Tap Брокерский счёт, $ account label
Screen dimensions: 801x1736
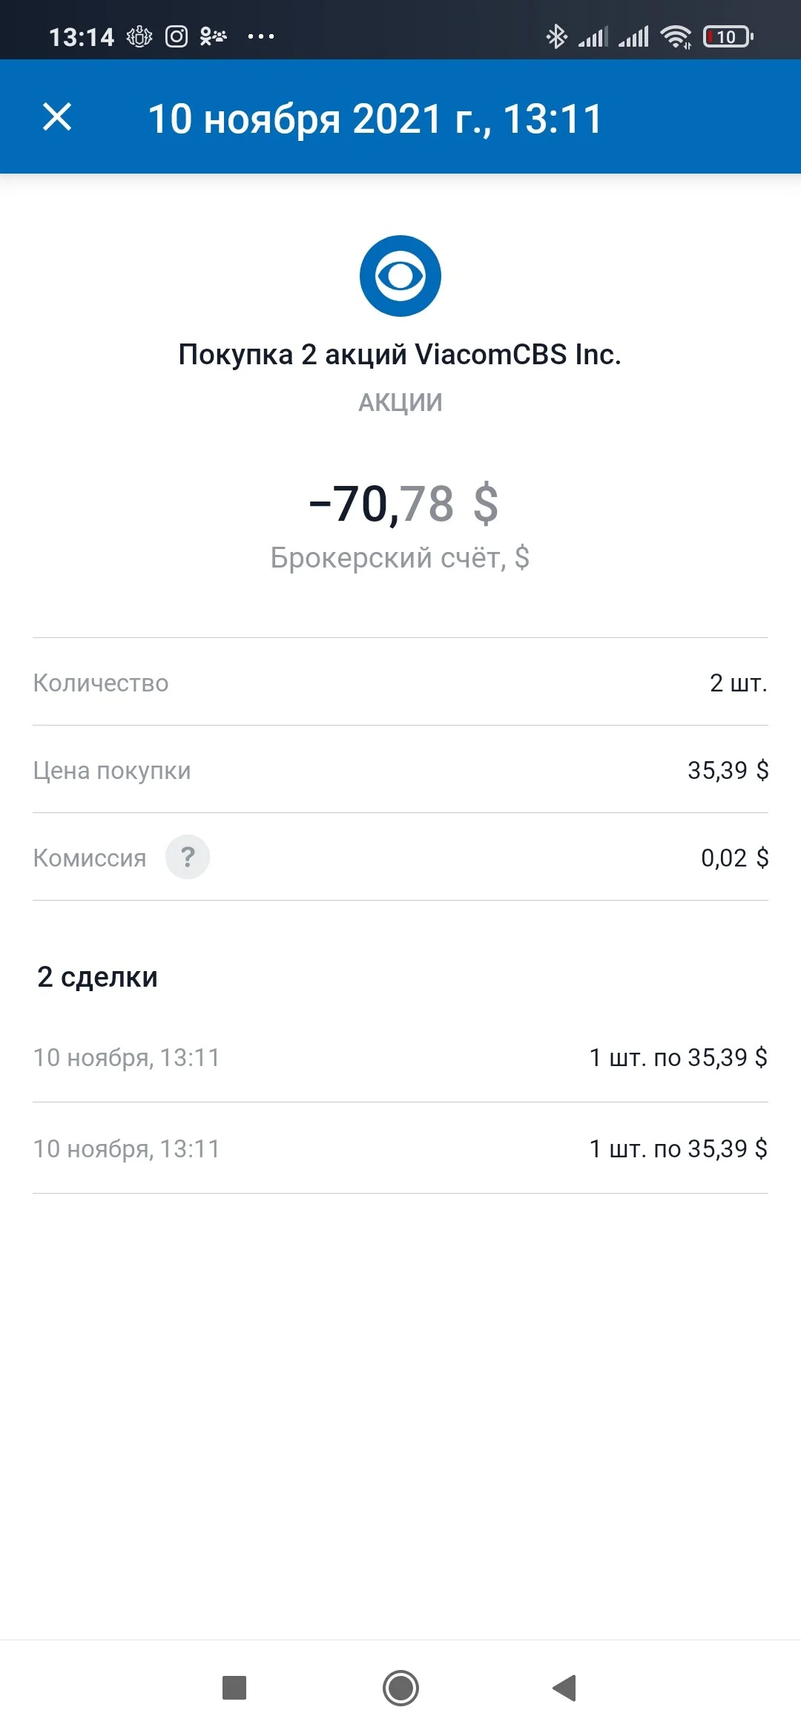pyautogui.click(x=400, y=557)
